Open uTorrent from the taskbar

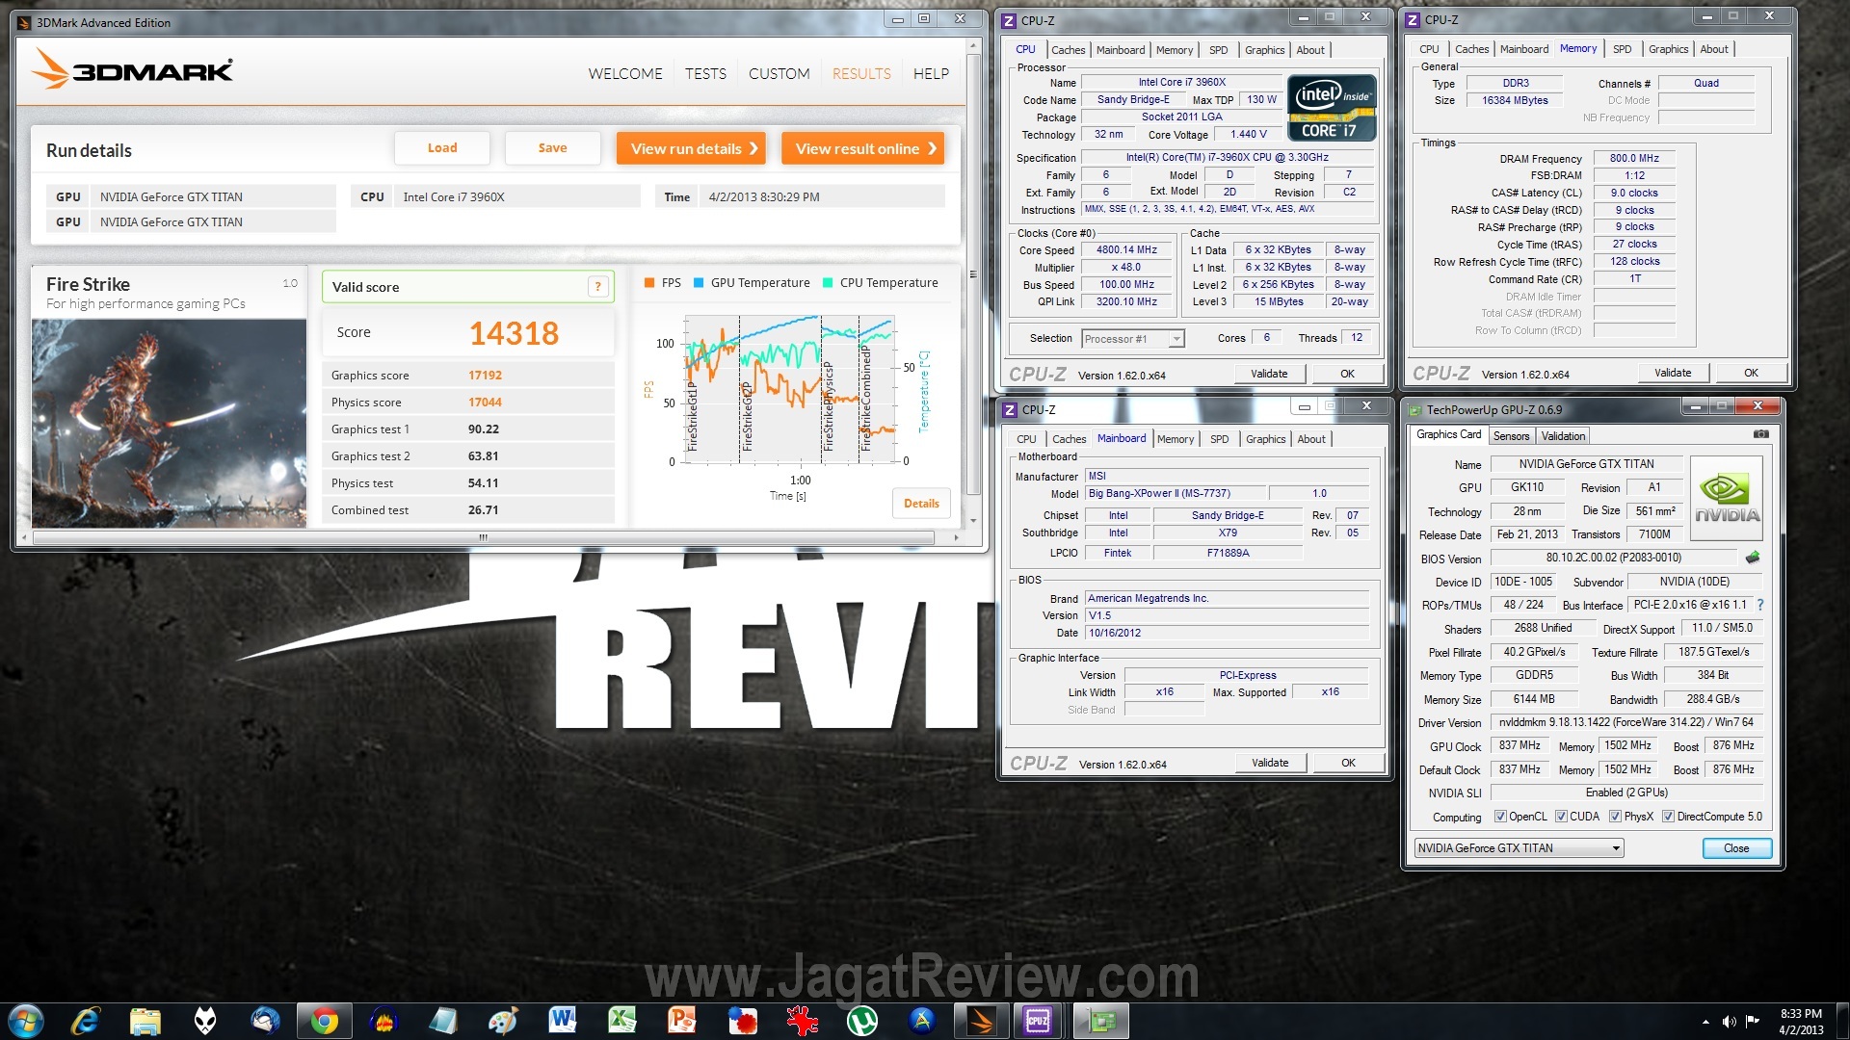(860, 1021)
